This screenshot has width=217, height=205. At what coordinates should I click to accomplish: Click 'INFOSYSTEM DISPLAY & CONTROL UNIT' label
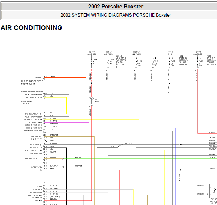(30, 83)
